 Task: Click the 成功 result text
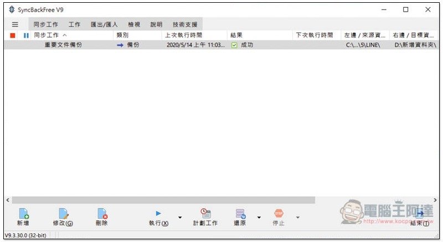click(x=246, y=45)
